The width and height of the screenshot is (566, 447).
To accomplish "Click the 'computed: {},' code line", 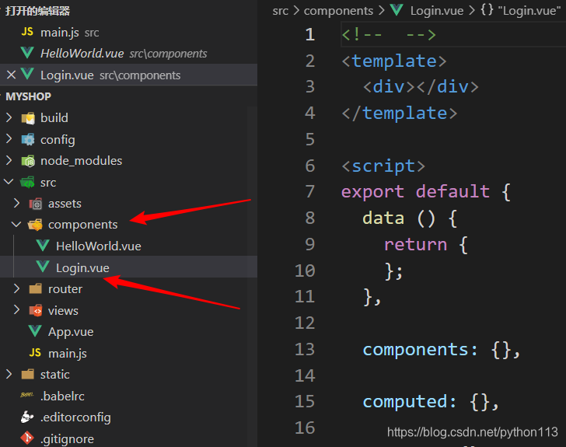I will tap(431, 401).
